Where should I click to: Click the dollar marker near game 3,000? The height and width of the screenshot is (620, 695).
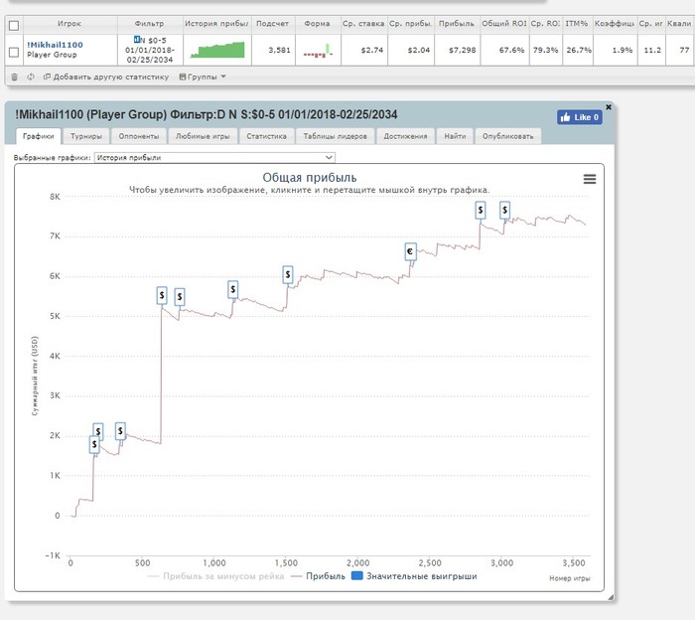[x=504, y=211]
